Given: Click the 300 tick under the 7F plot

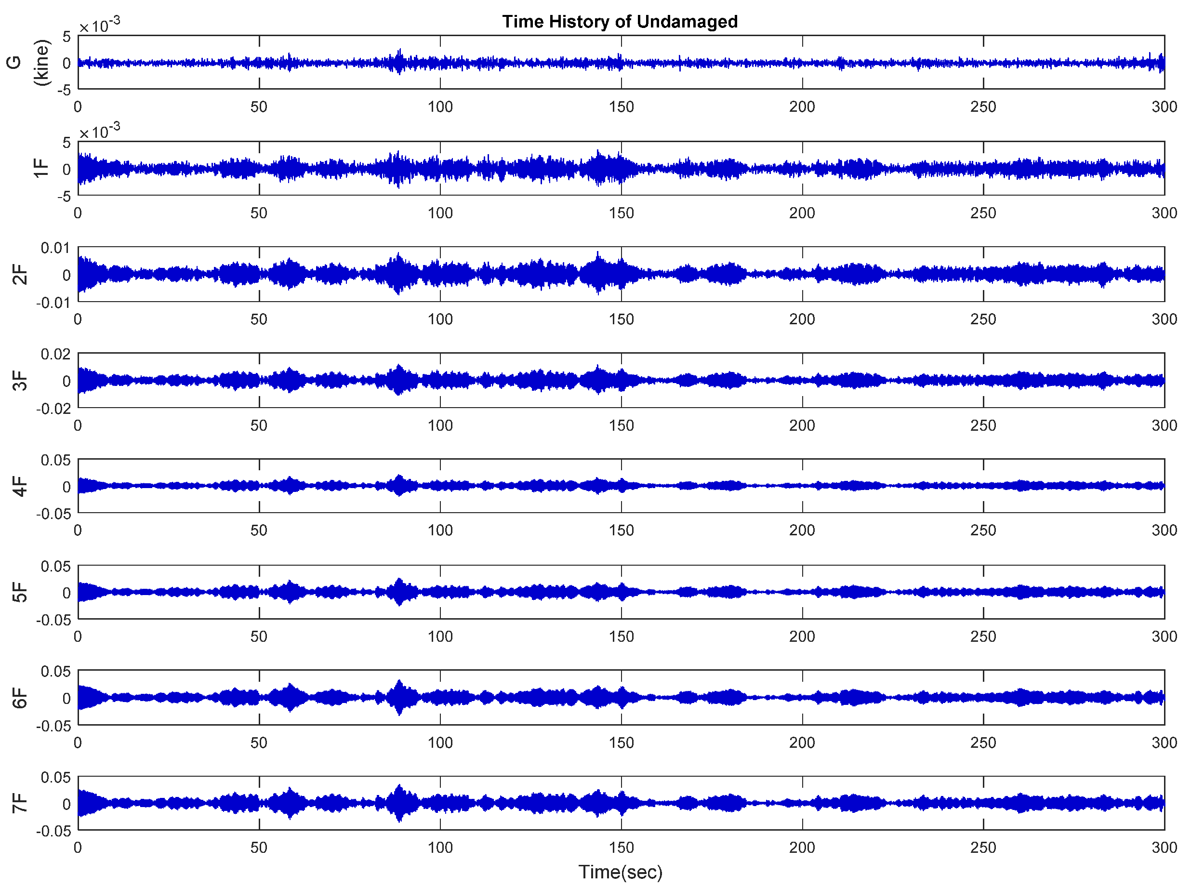Looking at the screenshot, I should (1164, 848).
